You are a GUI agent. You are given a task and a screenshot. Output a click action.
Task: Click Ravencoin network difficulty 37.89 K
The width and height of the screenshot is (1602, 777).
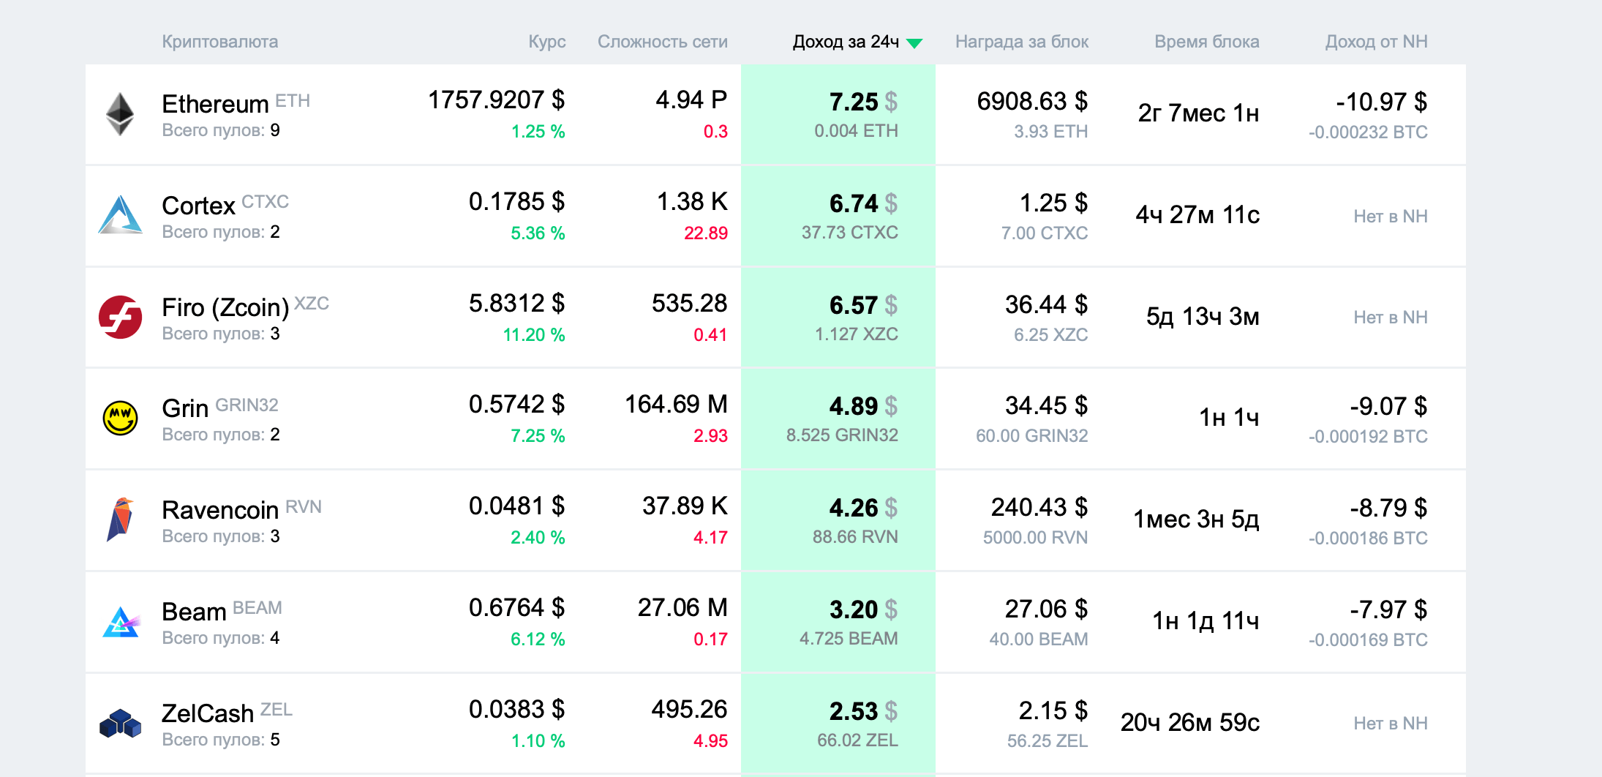[685, 506]
